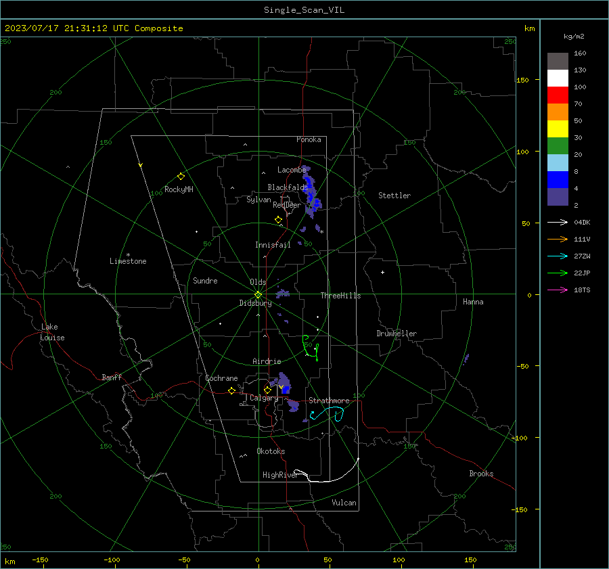This screenshot has width=609, height=569.
Task: Select the green 20-30 color band
Action: click(x=558, y=146)
